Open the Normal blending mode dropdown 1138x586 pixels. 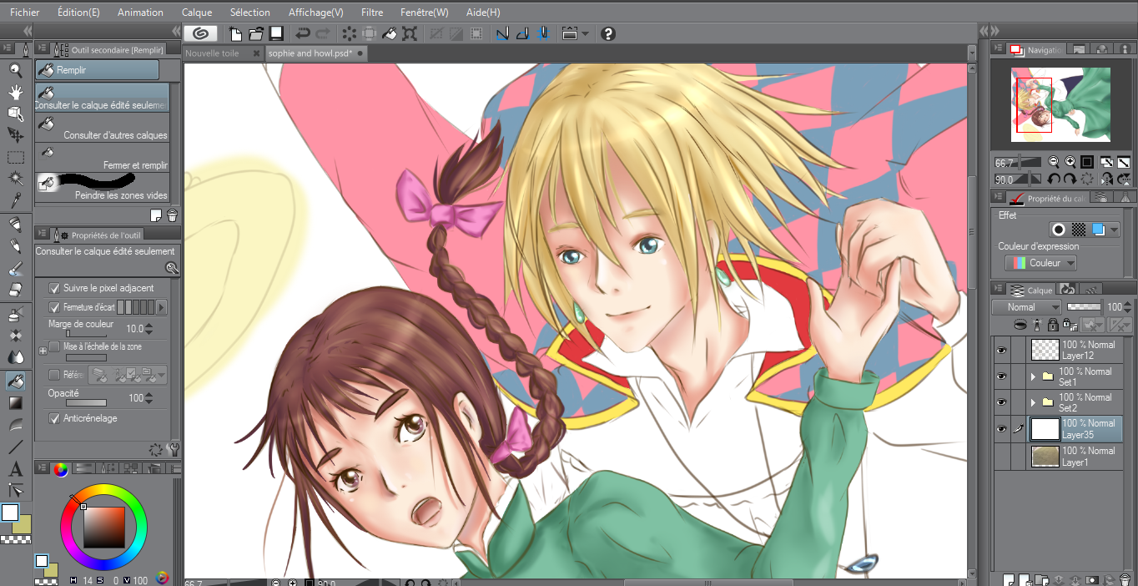click(x=1025, y=307)
